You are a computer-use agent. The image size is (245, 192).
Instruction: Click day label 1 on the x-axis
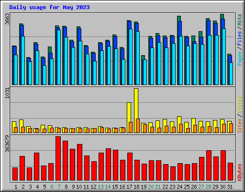click(16, 187)
